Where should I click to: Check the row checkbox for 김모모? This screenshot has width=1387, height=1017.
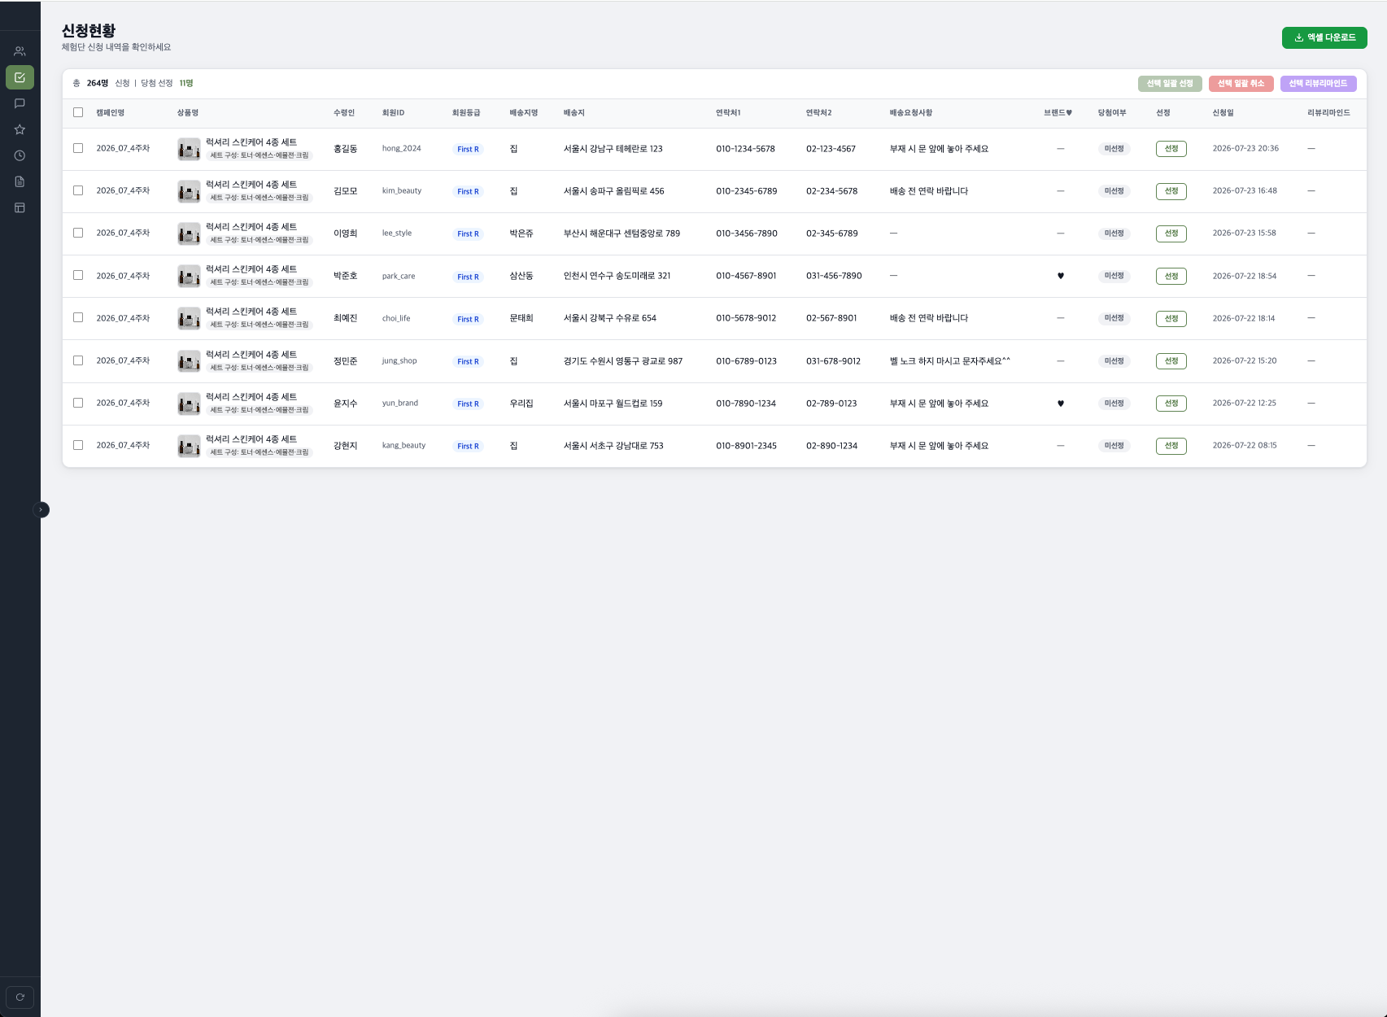(x=78, y=190)
